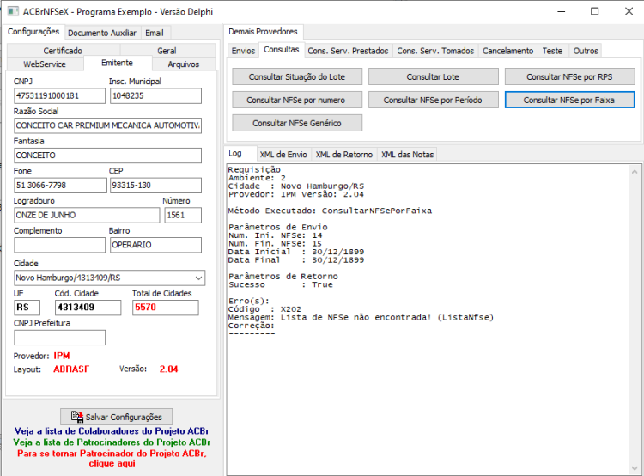Click Consultar NFSe por RPS button
Viewport: 644px width, 476px height.
click(569, 76)
